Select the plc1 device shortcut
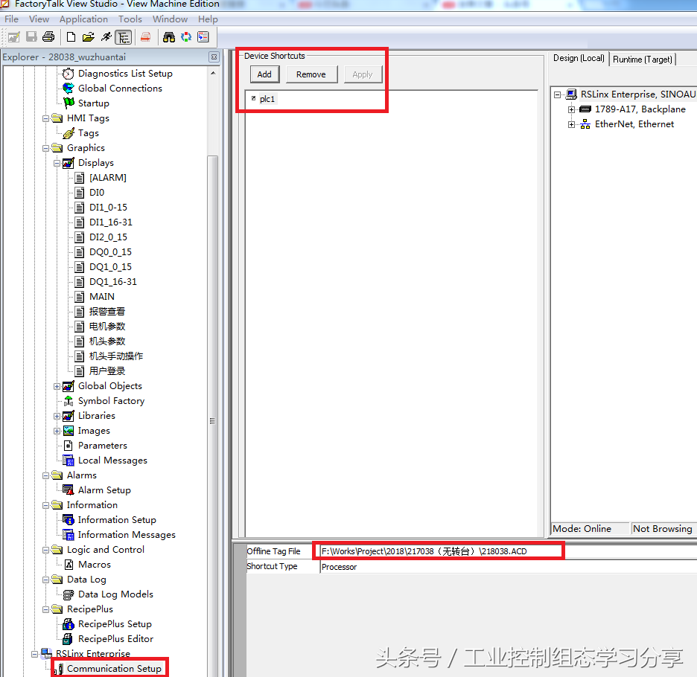 coord(267,99)
